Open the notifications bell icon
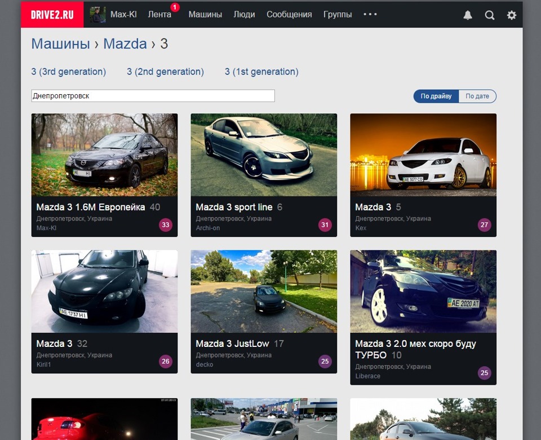This screenshot has width=541, height=440. click(x=468, y=15)
